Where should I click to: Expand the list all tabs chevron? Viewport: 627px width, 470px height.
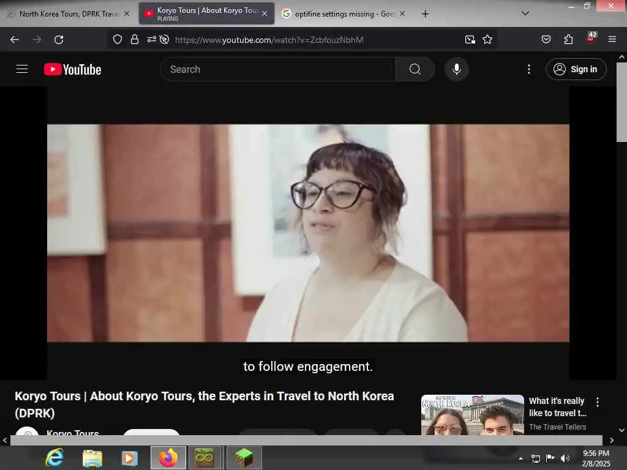525,13
